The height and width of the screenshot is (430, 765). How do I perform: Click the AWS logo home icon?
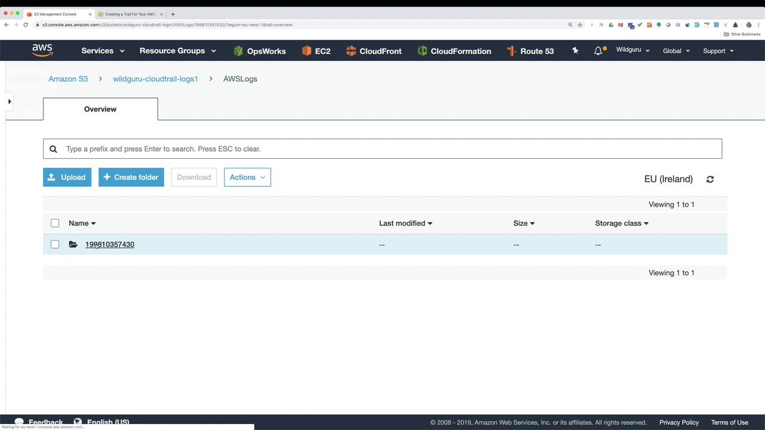pyautogui.click(x=42, y=51)
